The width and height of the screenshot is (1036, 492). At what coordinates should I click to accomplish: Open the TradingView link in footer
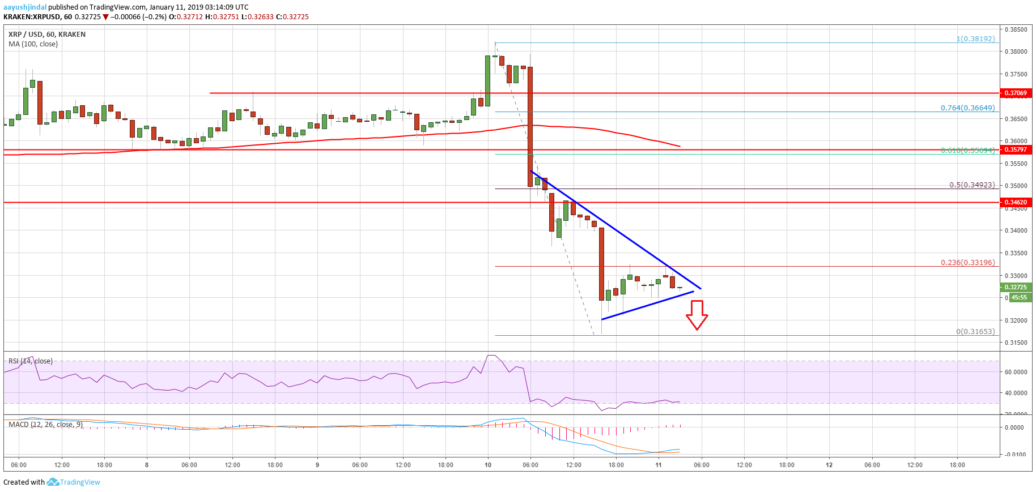(80, 482)
